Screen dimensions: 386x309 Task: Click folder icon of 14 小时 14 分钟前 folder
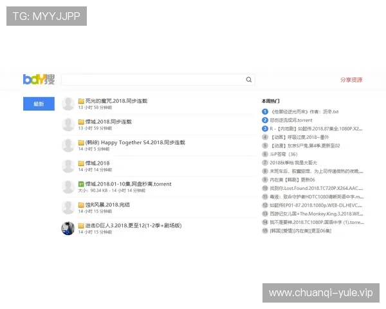click(x=81, y=163)
